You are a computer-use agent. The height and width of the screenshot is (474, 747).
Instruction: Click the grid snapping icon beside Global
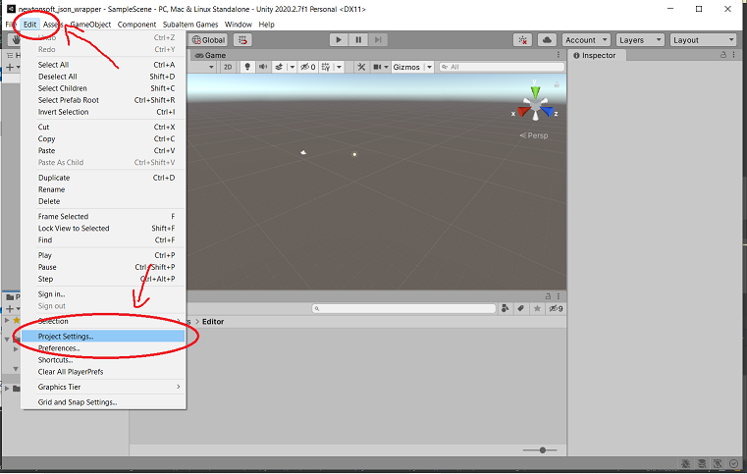coord(243,40)
